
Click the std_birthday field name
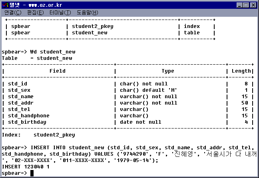27,122
